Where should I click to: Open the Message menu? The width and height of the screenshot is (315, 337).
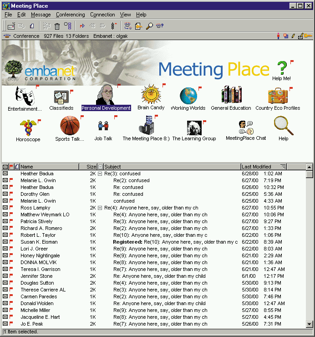(x=41, y=15)
